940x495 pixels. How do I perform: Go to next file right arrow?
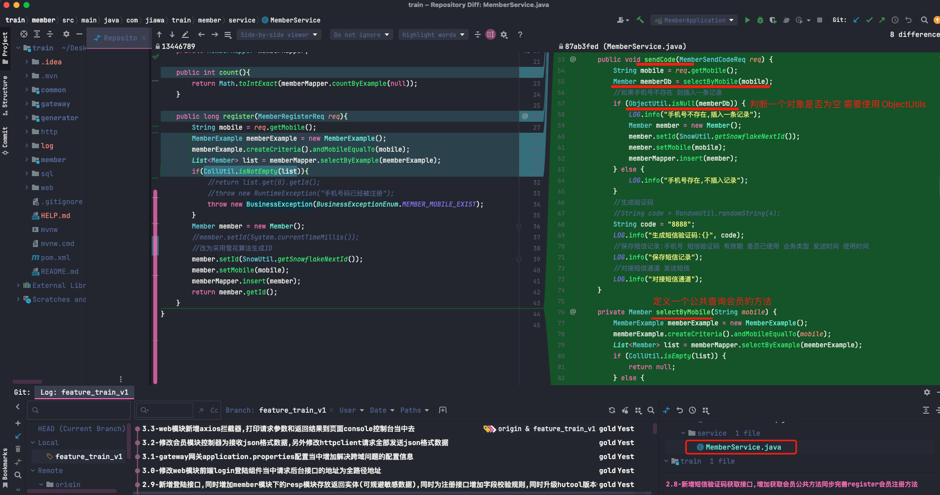pyautogui.click(x=215, y=34)
